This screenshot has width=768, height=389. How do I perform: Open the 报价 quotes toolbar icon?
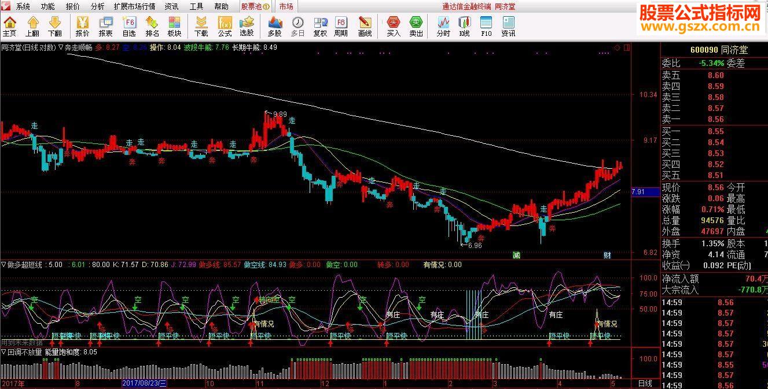(82, 27)
